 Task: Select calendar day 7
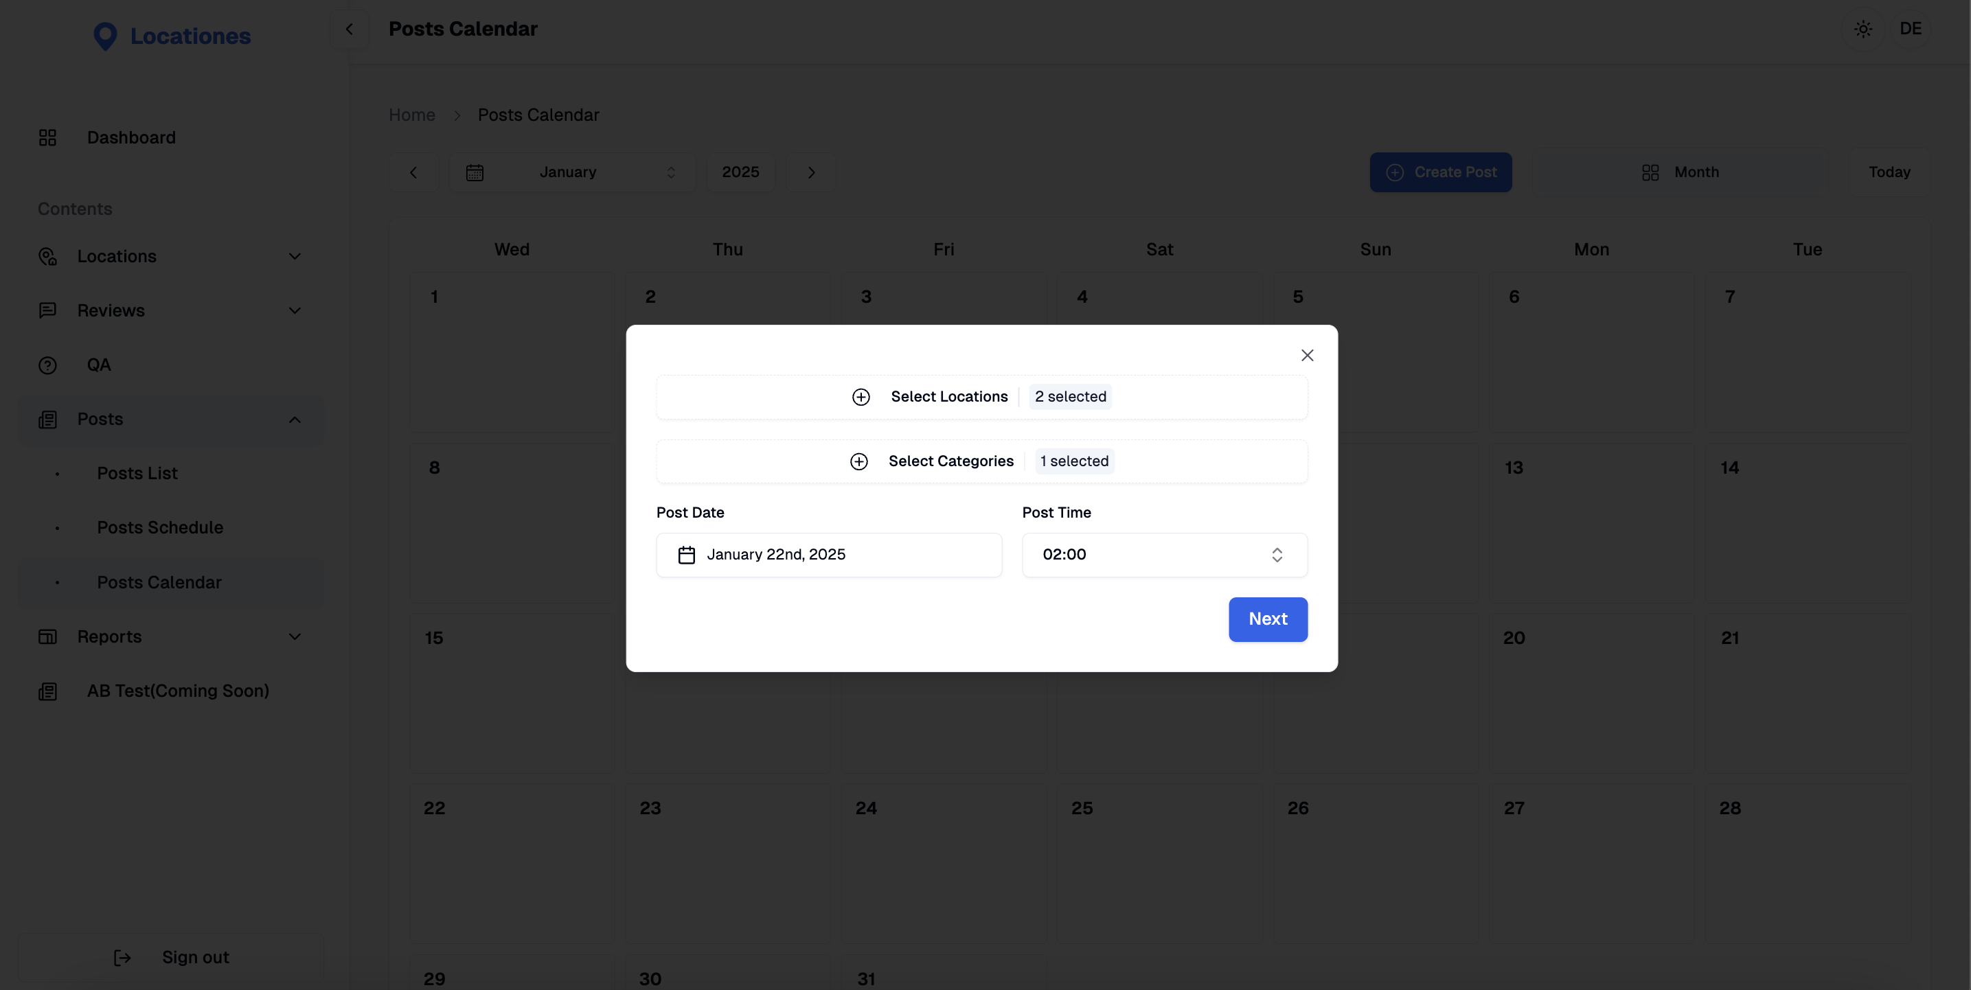(x=1808, y=353)
